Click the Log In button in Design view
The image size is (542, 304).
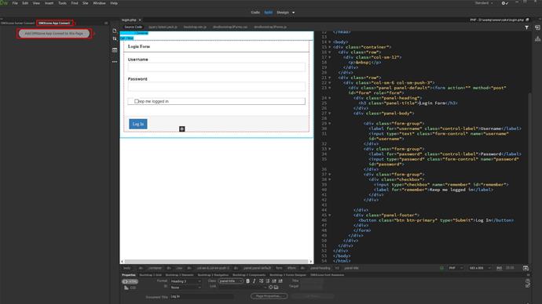click(138, 124)
